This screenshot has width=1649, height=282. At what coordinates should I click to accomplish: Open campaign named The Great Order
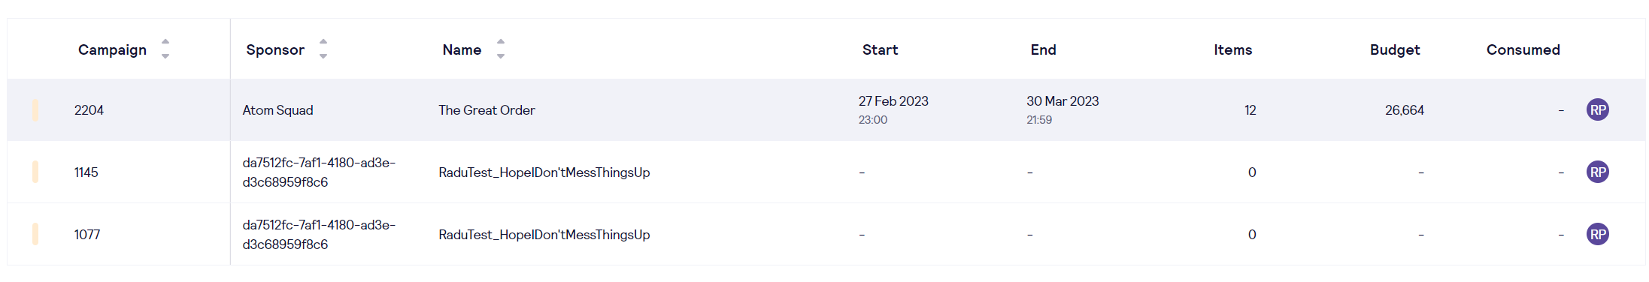pyautogui.click(x=487, y=110)
